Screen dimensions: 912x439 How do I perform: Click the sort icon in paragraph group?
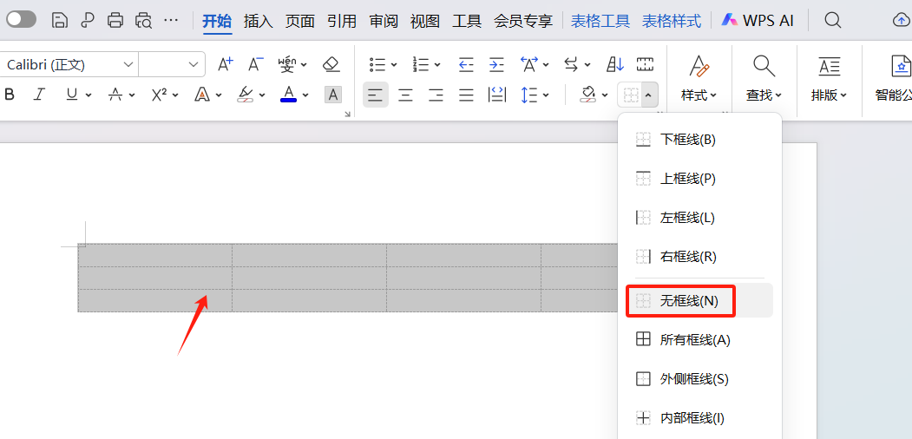click(x=615, y=64)
